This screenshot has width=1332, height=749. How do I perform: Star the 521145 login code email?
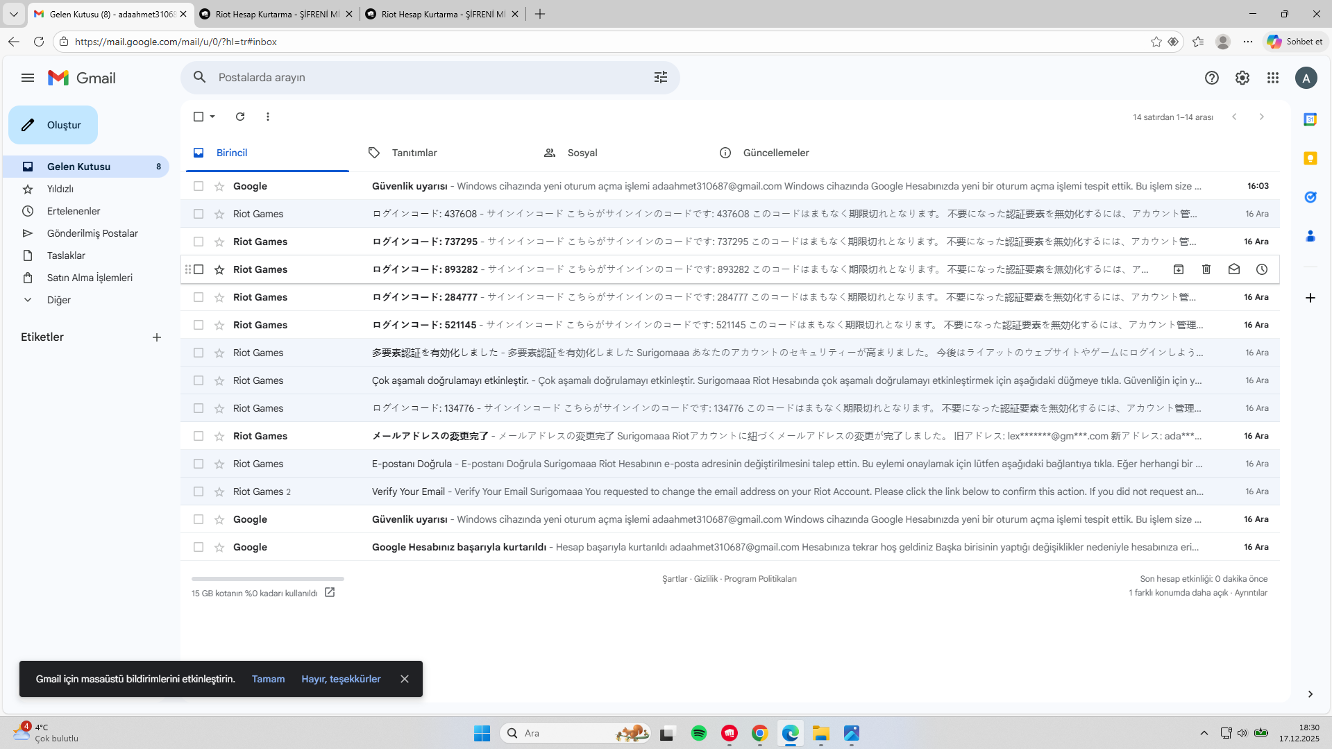[219, 325]
